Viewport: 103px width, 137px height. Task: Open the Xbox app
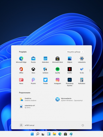tap(33, 70)
